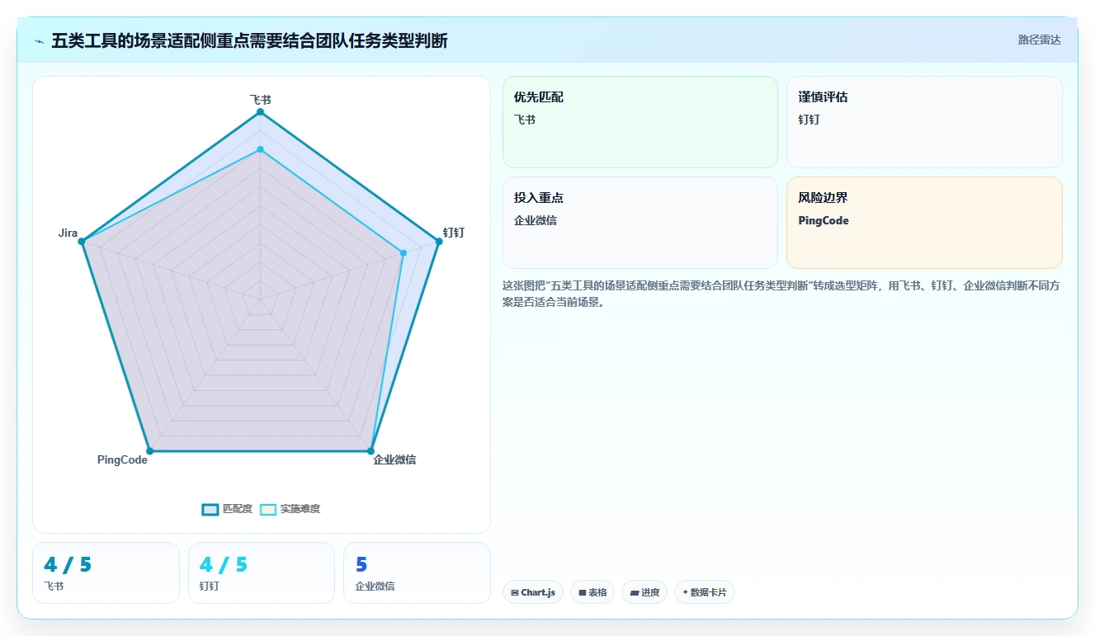Click the icon in the Chart.js chip
The width and height of the screenshot is (1095, 636).
point(515,592)
